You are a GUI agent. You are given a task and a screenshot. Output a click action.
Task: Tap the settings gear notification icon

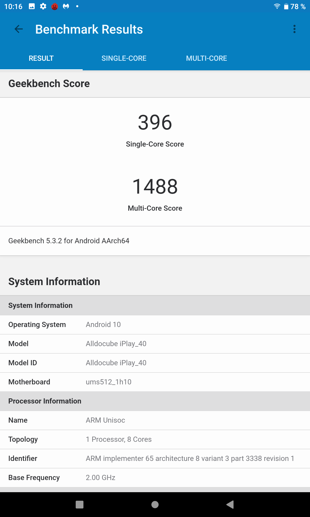tap(43, 6)
